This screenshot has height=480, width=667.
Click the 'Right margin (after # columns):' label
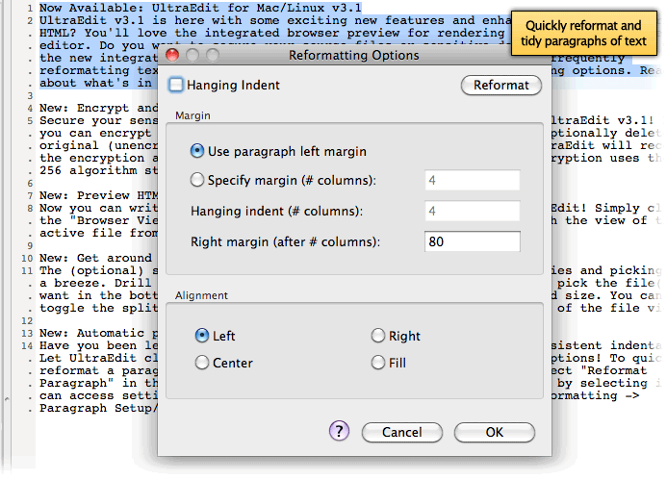[285, 241]
